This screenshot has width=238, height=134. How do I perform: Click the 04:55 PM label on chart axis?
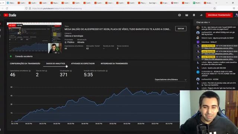(x=127, y=124)
